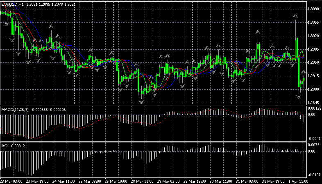Click the 1.3090 price axis label

click(x=313, y=9)
